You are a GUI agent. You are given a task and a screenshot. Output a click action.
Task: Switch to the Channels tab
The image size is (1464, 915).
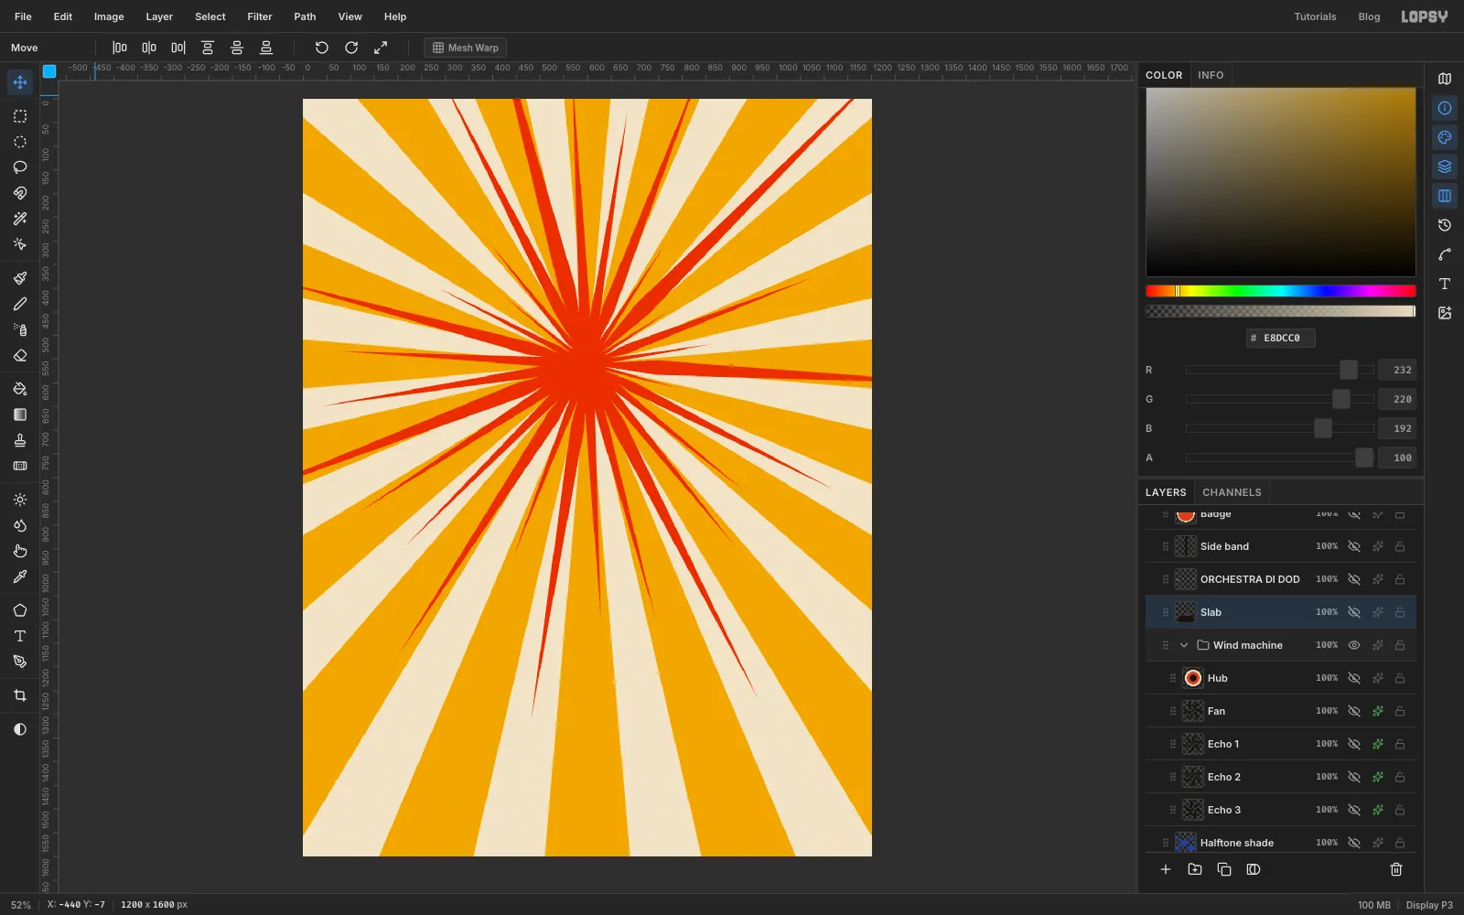1232,492
